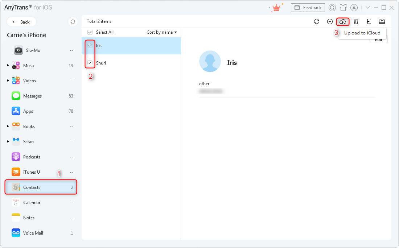Click the Slo-Mo label in sidebar
The height and width of the screenshot is (248, 399).
coord(33,50)
